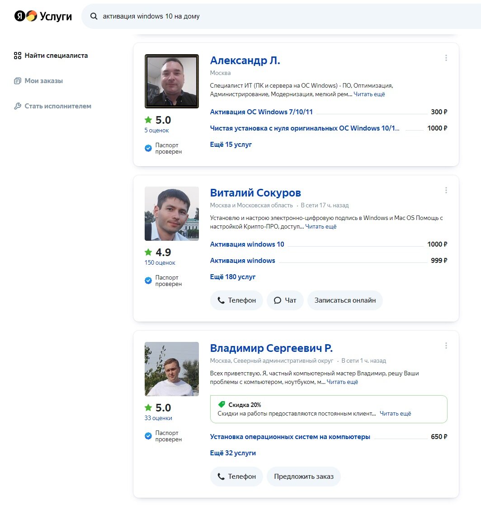Click Предложить заказ button

(304, 477)
